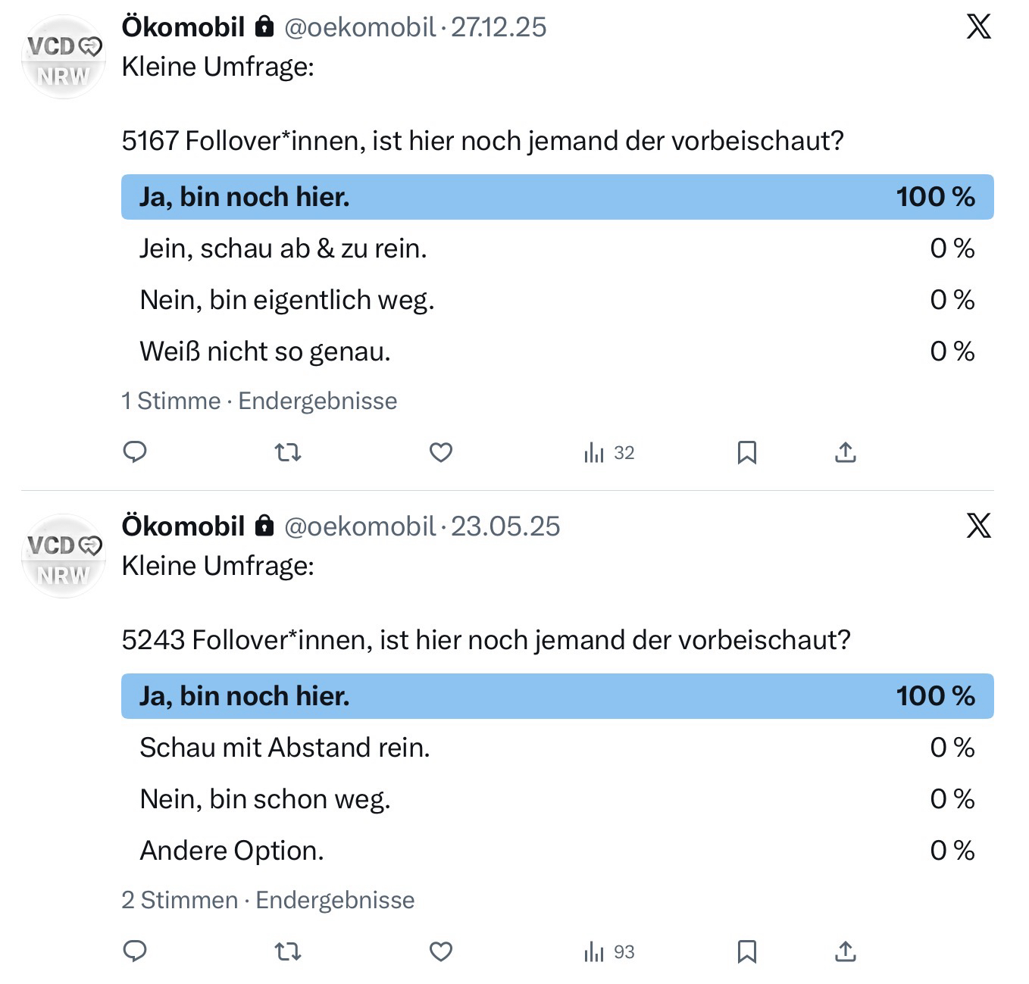The image size is (1029, 984).
Task: Open the profile avatar of the bottom post
Action: click(x=63, y=557)
